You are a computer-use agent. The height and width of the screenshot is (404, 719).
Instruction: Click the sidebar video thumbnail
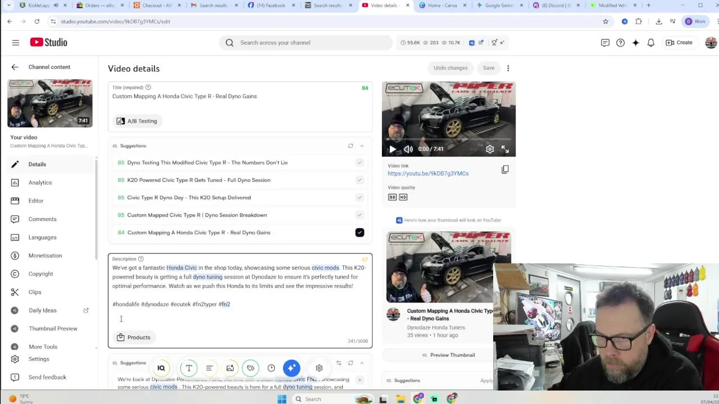click(50, 103)
